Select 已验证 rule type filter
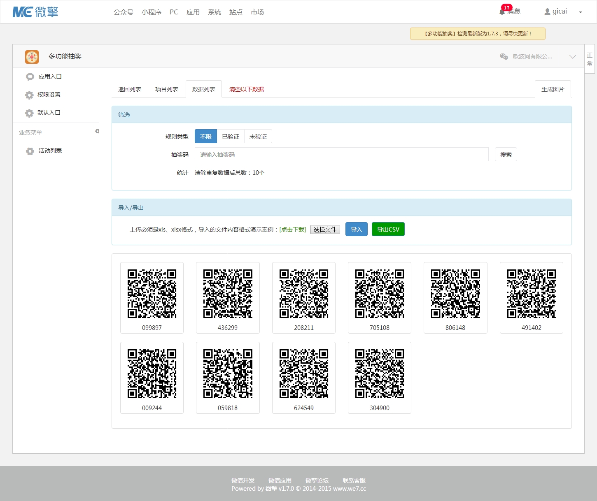The image size is (597, 501). 231,137
